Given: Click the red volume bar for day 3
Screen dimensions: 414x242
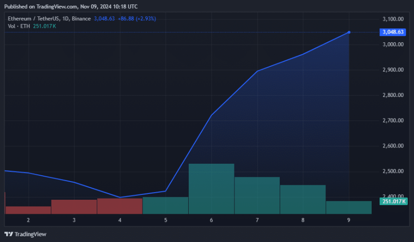Looking at the screenshot, I should pos(74,206).
